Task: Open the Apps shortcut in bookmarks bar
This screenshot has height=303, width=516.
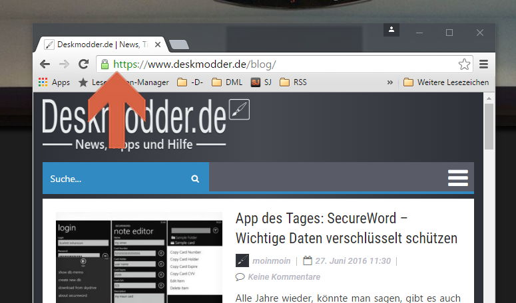Action: tap(54, 82)
